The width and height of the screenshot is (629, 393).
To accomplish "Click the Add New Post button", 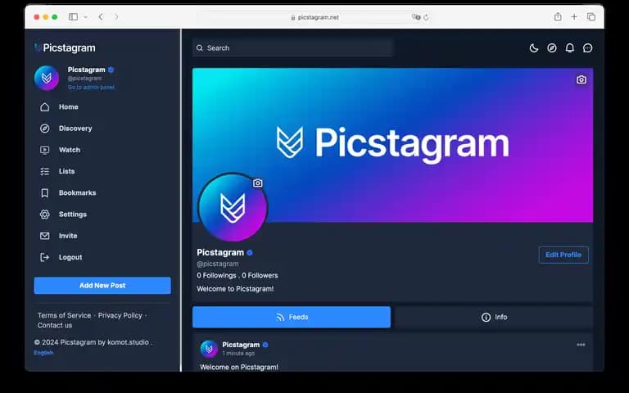I will (102, 286).
